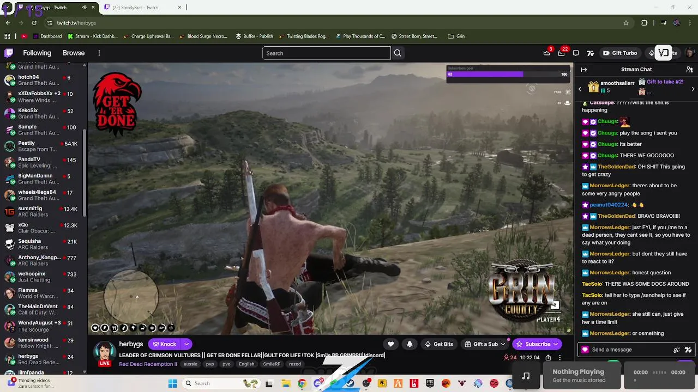Viewport: 698px width, 392px height.
Task: Select the herbygs Twitch browser tab
Action: [x=53, y=8]
